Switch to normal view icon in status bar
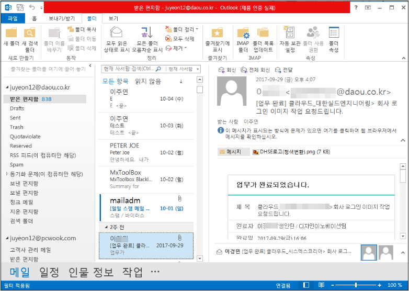409x291 pixels. 306,285
